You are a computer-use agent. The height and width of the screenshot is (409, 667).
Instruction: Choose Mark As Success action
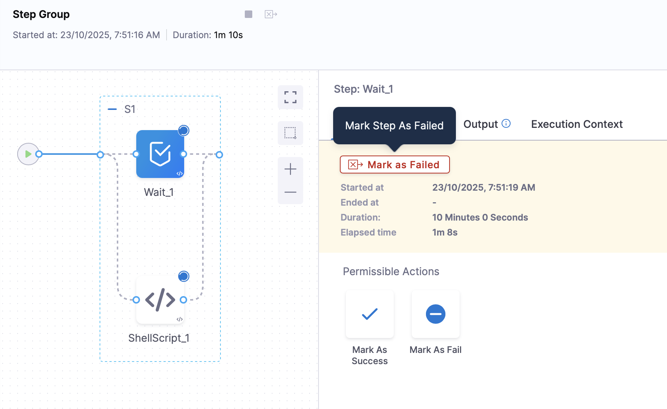(369, 314)
